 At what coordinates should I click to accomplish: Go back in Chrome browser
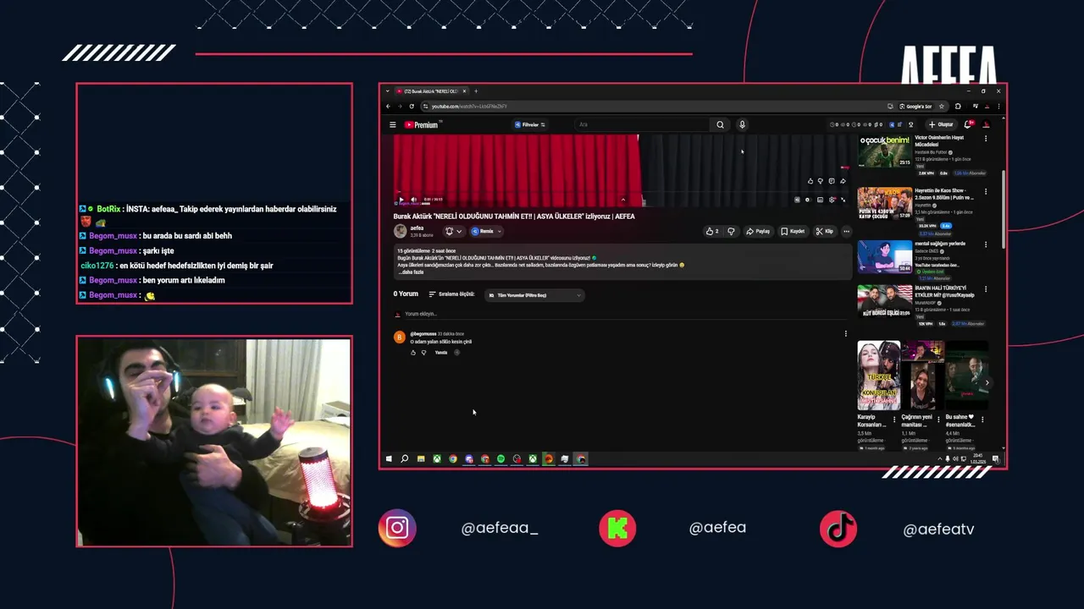pos(388,107)
